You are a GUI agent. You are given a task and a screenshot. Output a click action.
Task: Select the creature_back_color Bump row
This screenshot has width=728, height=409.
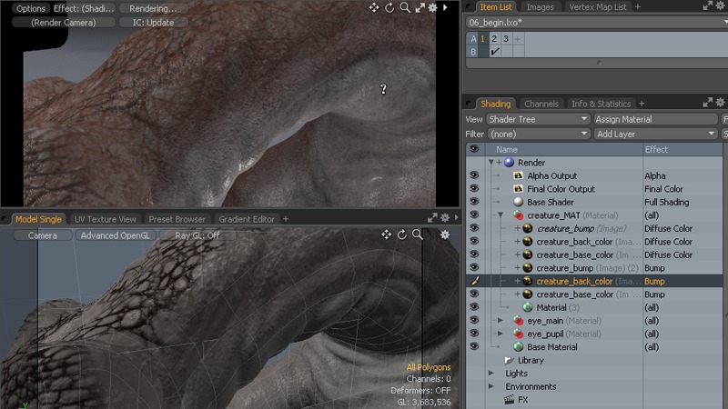594,281
